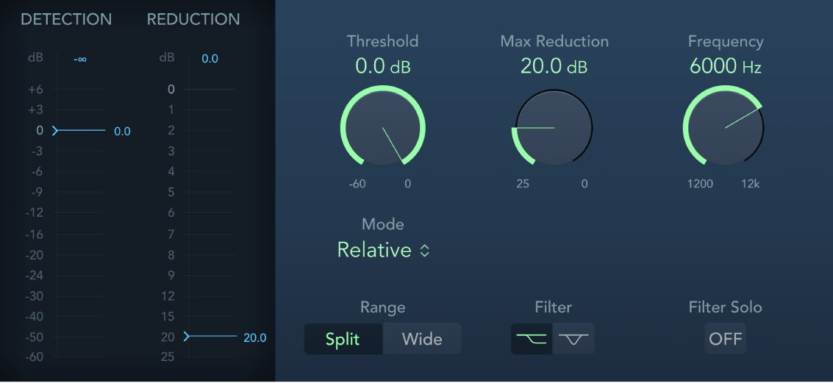
Task: Click the Reduction meter marker arrow
Action: (x=187, y=337)
